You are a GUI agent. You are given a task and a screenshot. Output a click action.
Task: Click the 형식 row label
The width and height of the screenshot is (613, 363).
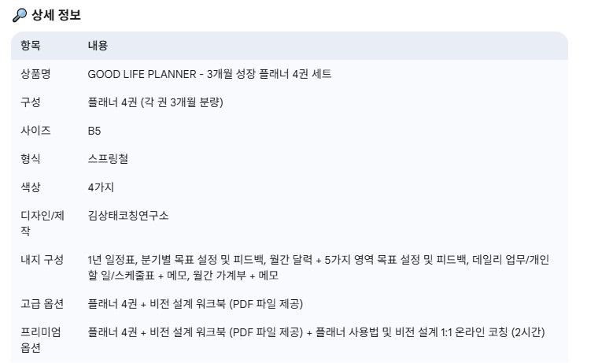pyautogui.click(x=31, y=159)
